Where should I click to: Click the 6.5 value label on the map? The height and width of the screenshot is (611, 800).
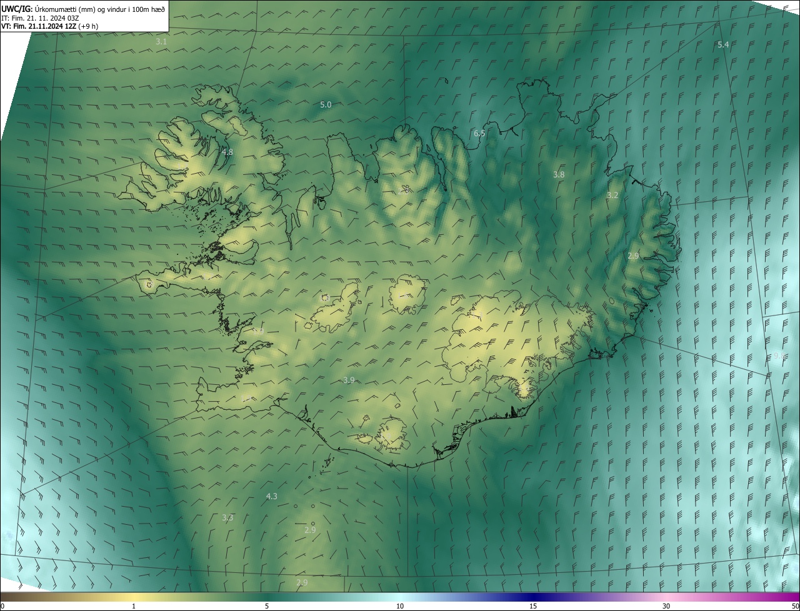(479, 133)
